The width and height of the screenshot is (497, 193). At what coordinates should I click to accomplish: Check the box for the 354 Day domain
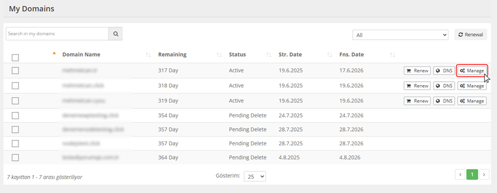pyautogui.click(x=15, y=116)
